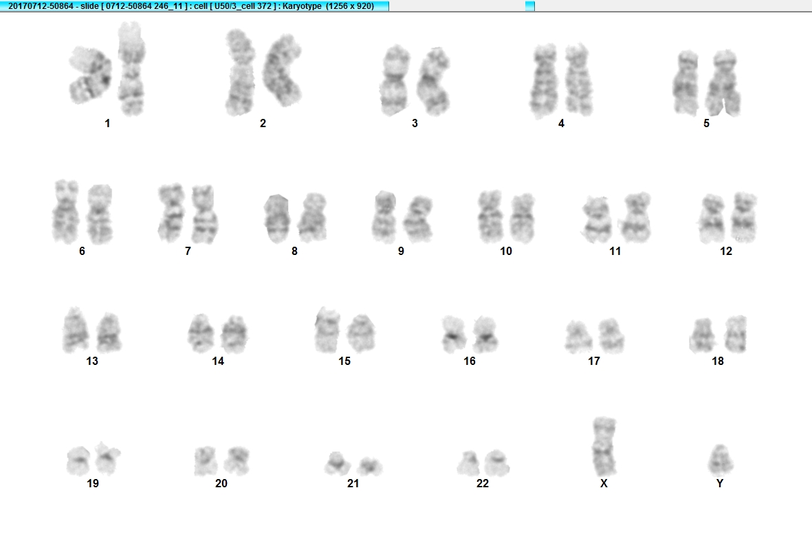Click the label '7'

pyautogui.click(x=188, y=251)
